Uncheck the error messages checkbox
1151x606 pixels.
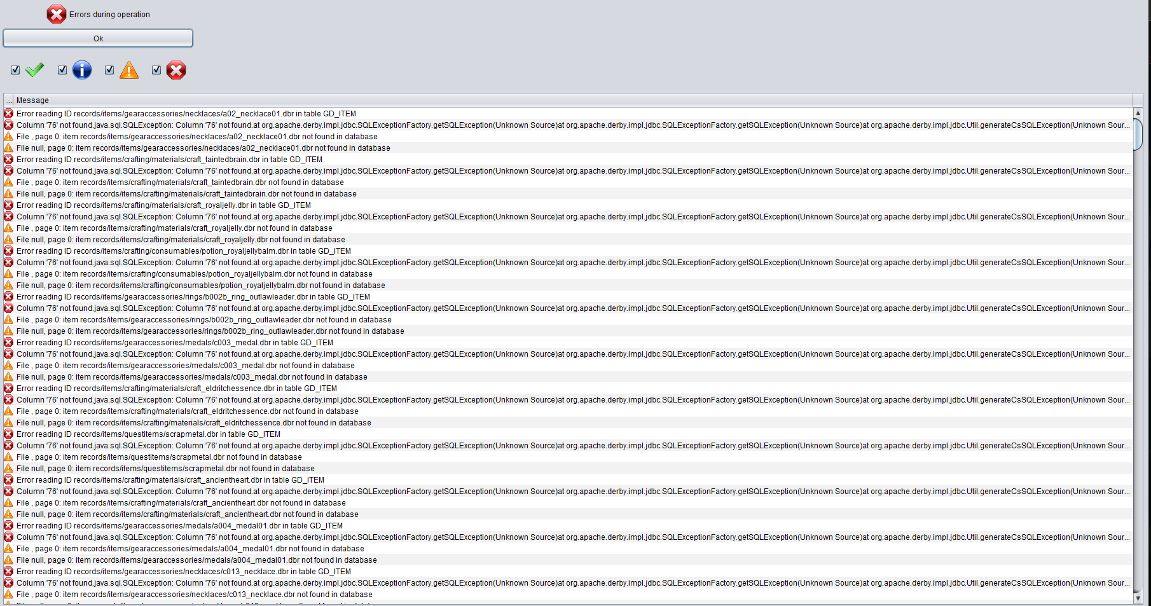pyautogui.click(x=156, y=70)
